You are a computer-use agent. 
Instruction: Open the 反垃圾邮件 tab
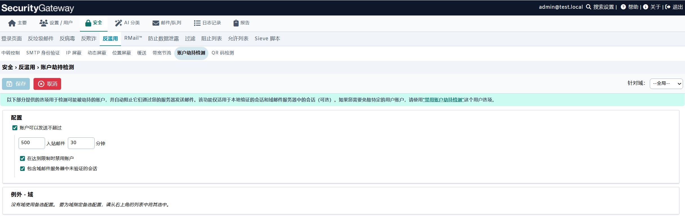tap(41, 39)
